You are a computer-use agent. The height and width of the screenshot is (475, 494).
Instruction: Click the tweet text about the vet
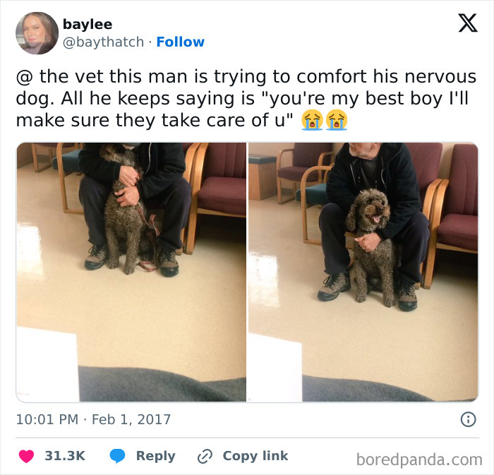point(246,98)
